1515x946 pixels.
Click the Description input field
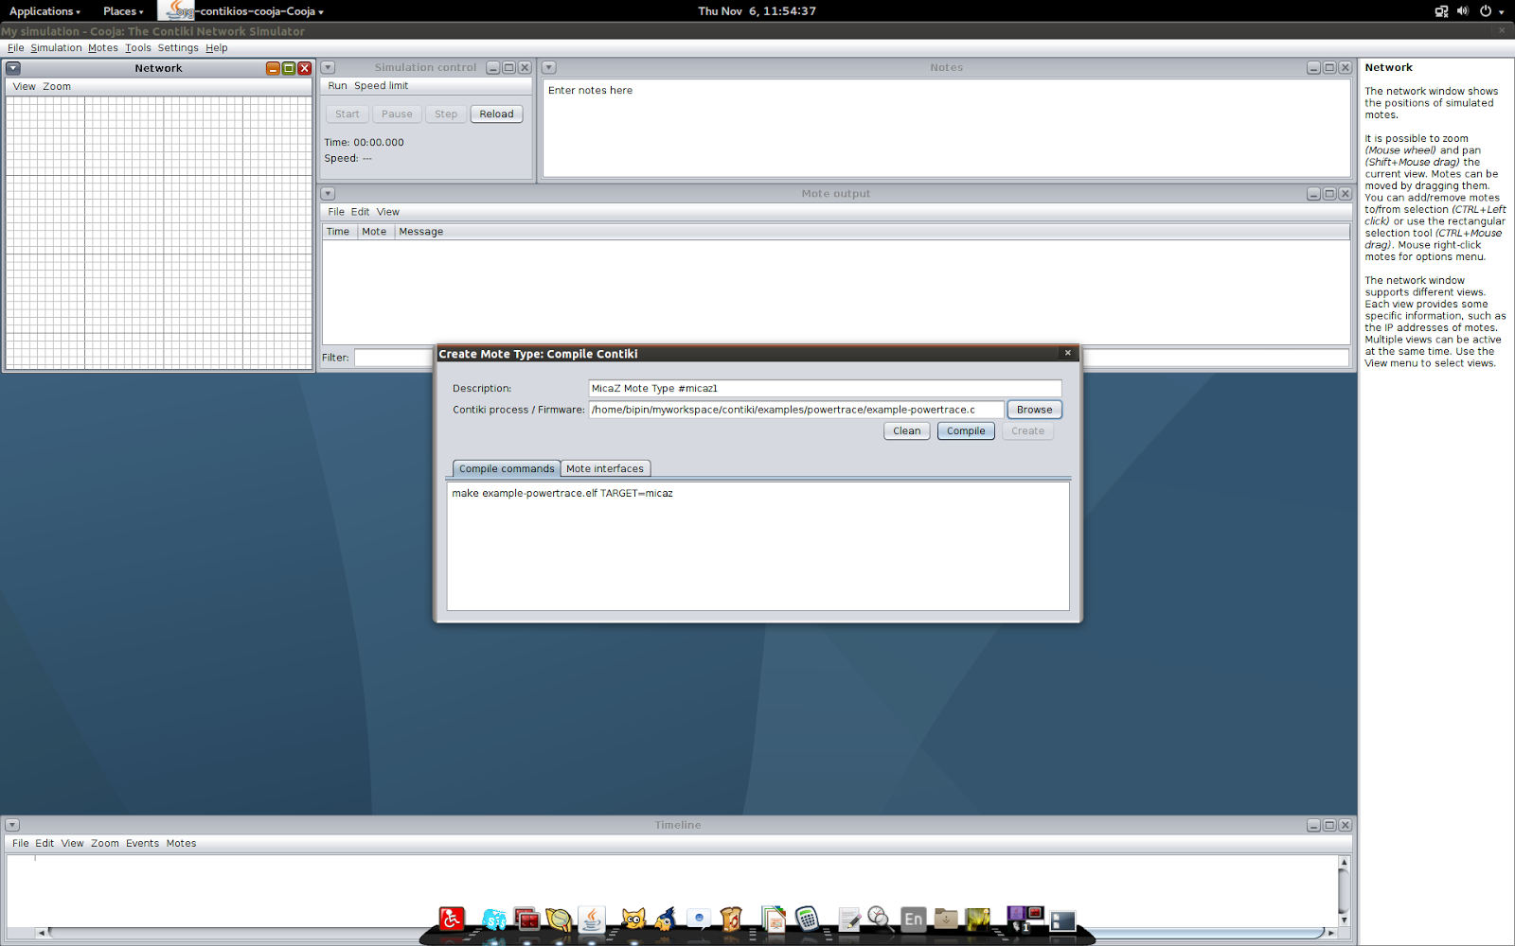[x=825, y=388]
